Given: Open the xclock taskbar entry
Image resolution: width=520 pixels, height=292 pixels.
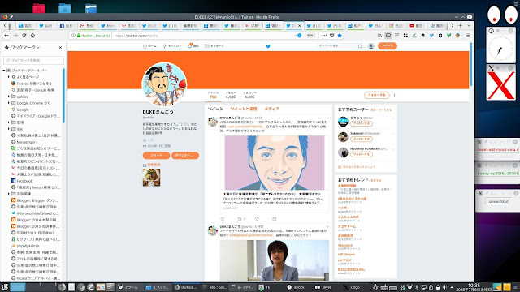Looking at the screenshot, I should [x=296, y=287].
